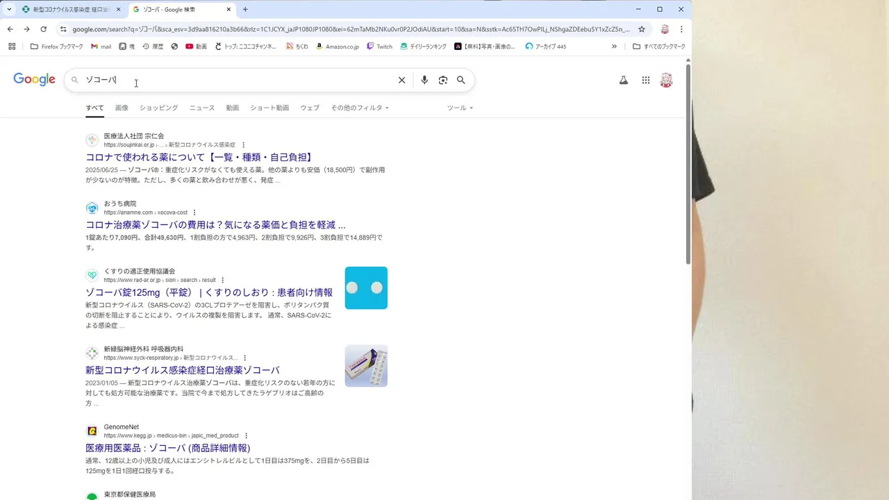Screen dimensions: 889x500
Task: Click the おうち病院 site favicon
Action: (92, 208)
